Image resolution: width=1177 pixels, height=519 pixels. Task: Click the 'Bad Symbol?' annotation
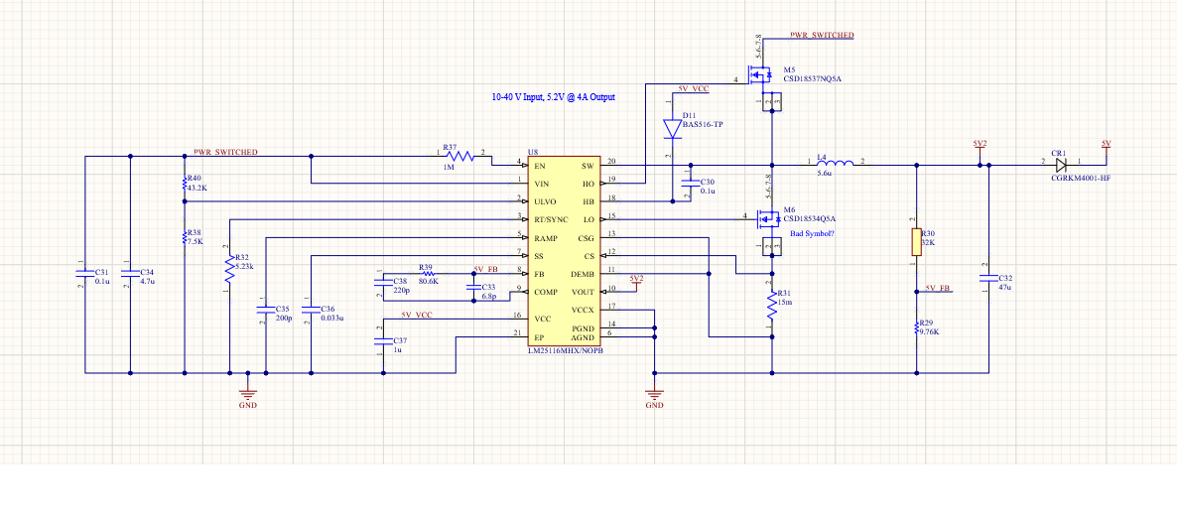(x=812, y=233)
